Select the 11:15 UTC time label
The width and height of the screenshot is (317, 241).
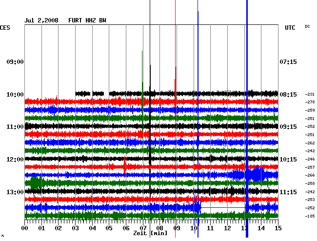coord(288,192)
